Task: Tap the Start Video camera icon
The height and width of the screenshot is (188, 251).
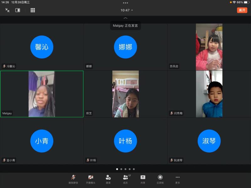Action: (x=91, y=177)
